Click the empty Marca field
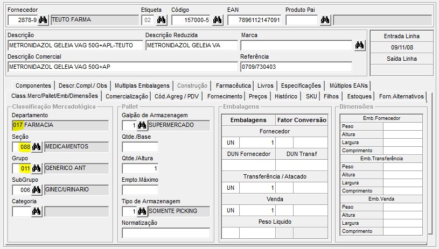 [296, 45]
